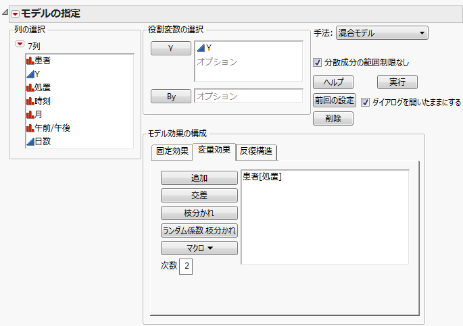
Task: Select the Y entry in the Y role box
Action: tap(204, 47)
